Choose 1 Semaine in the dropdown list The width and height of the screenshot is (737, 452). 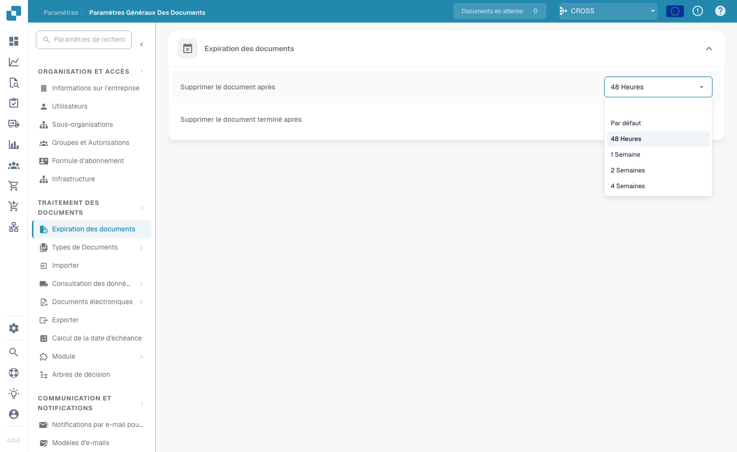click(658, 155)
